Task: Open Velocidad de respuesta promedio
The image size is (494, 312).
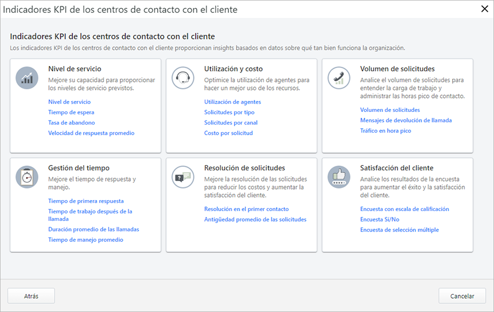Action: coord(91,133)
